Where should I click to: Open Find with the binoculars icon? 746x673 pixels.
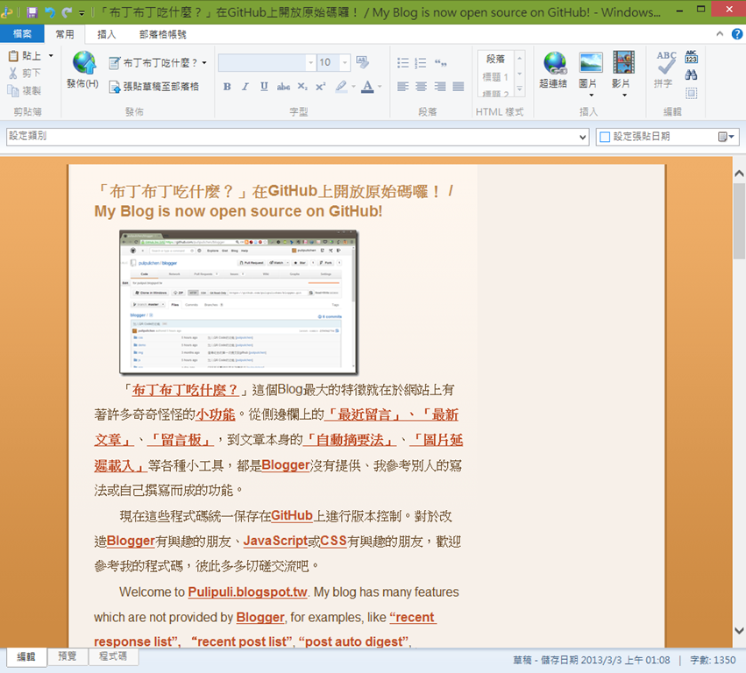click(692, 74)
